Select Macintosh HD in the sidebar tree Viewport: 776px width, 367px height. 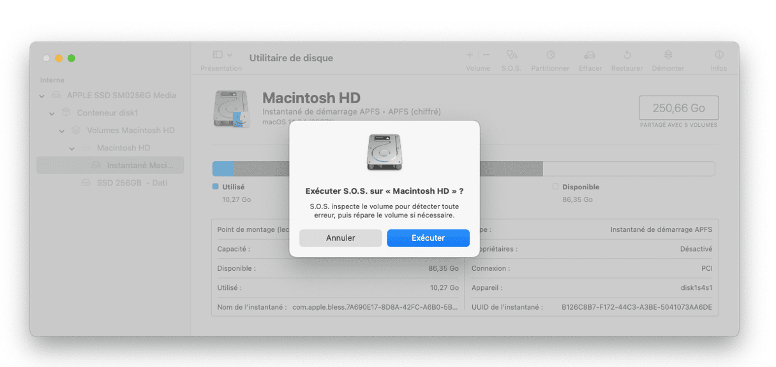pyautogui.click(x=123, y=148)
